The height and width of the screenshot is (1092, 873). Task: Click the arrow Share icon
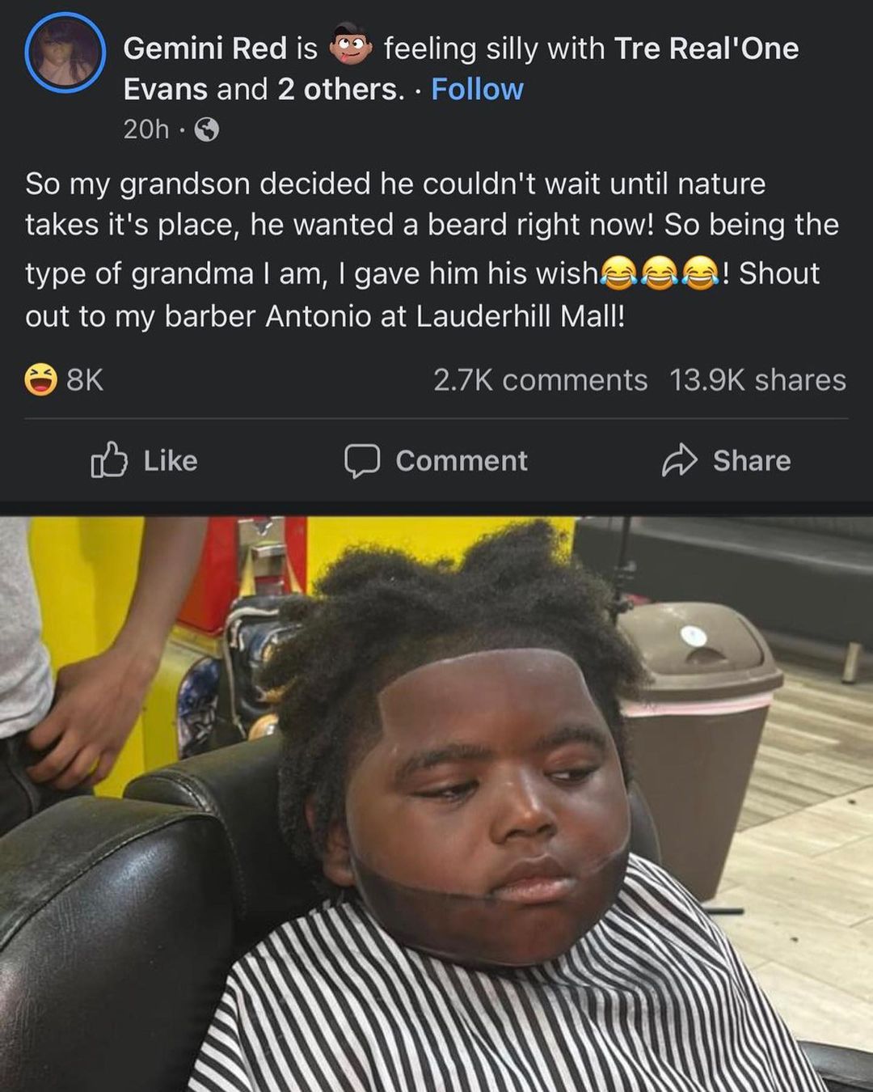point(680,460)
